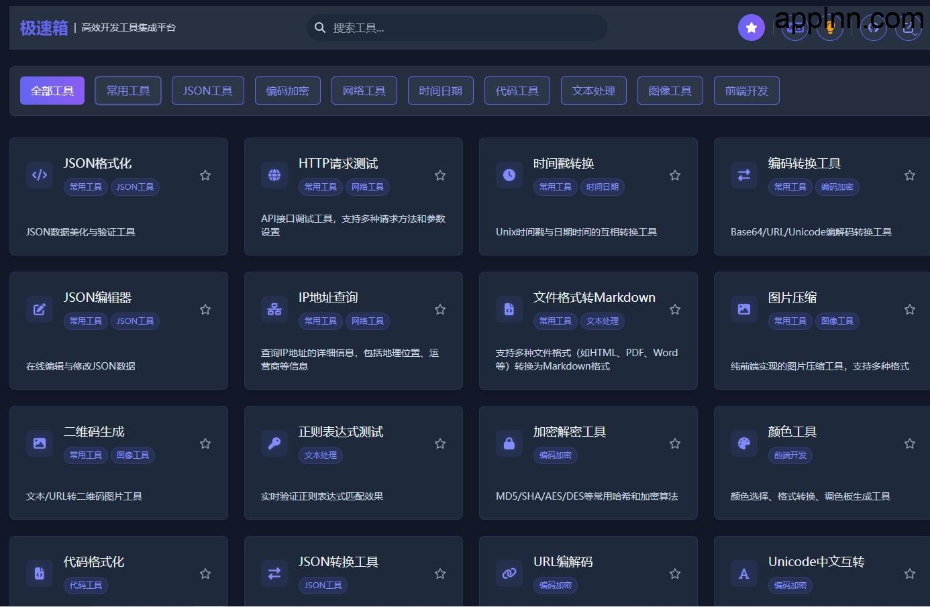Image resolution: width=930 pixels, height=607 pixels.
Task: Click the swap arrows icon of JSON转换工具
Action: click(274, 573)
